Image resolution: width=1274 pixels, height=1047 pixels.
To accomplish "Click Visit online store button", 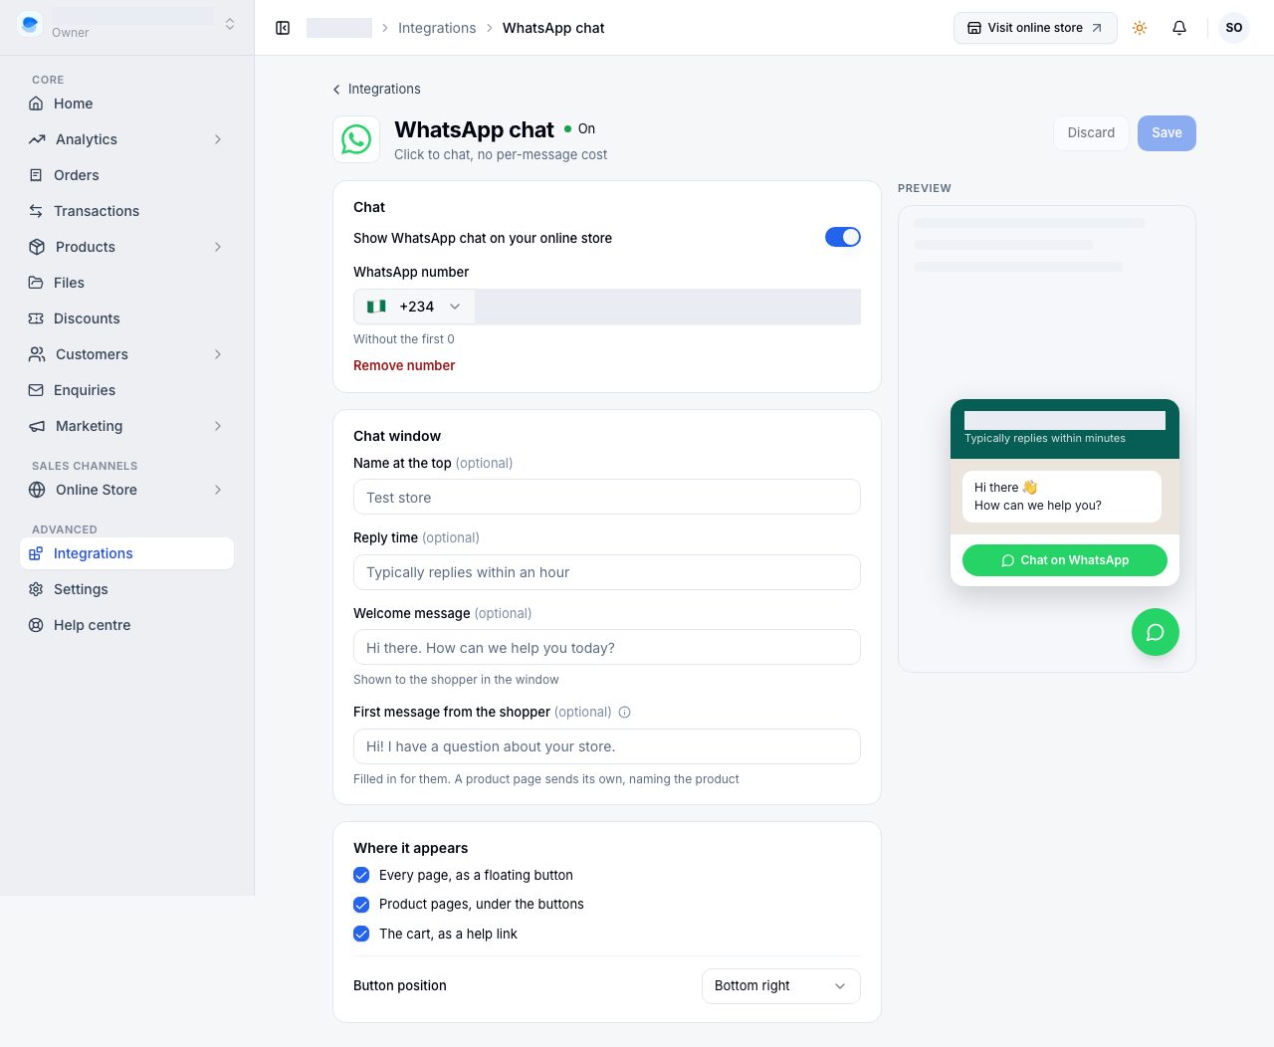I will point(1035,28).
